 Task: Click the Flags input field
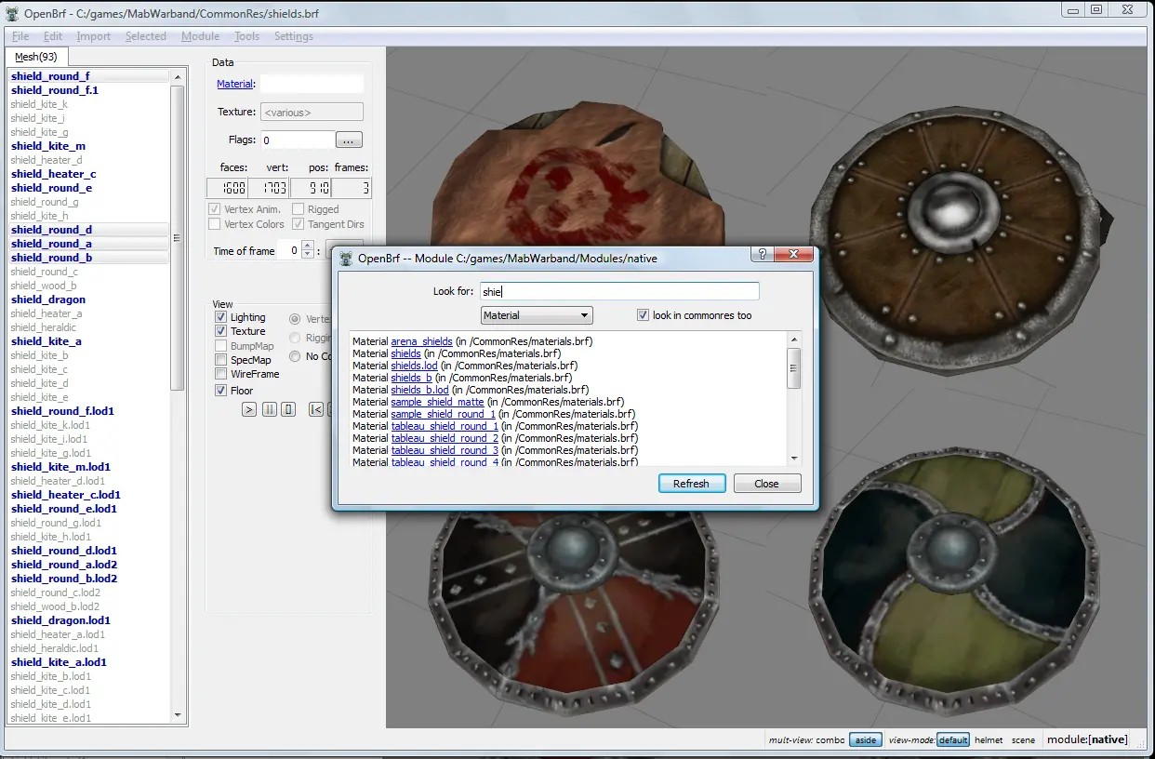pyautogui.click(x=296, y=140)
